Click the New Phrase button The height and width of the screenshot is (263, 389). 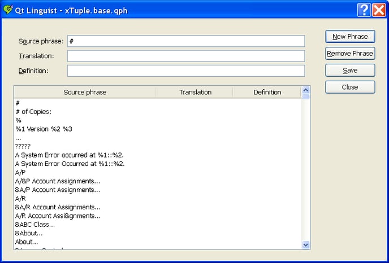pos(350,37)
